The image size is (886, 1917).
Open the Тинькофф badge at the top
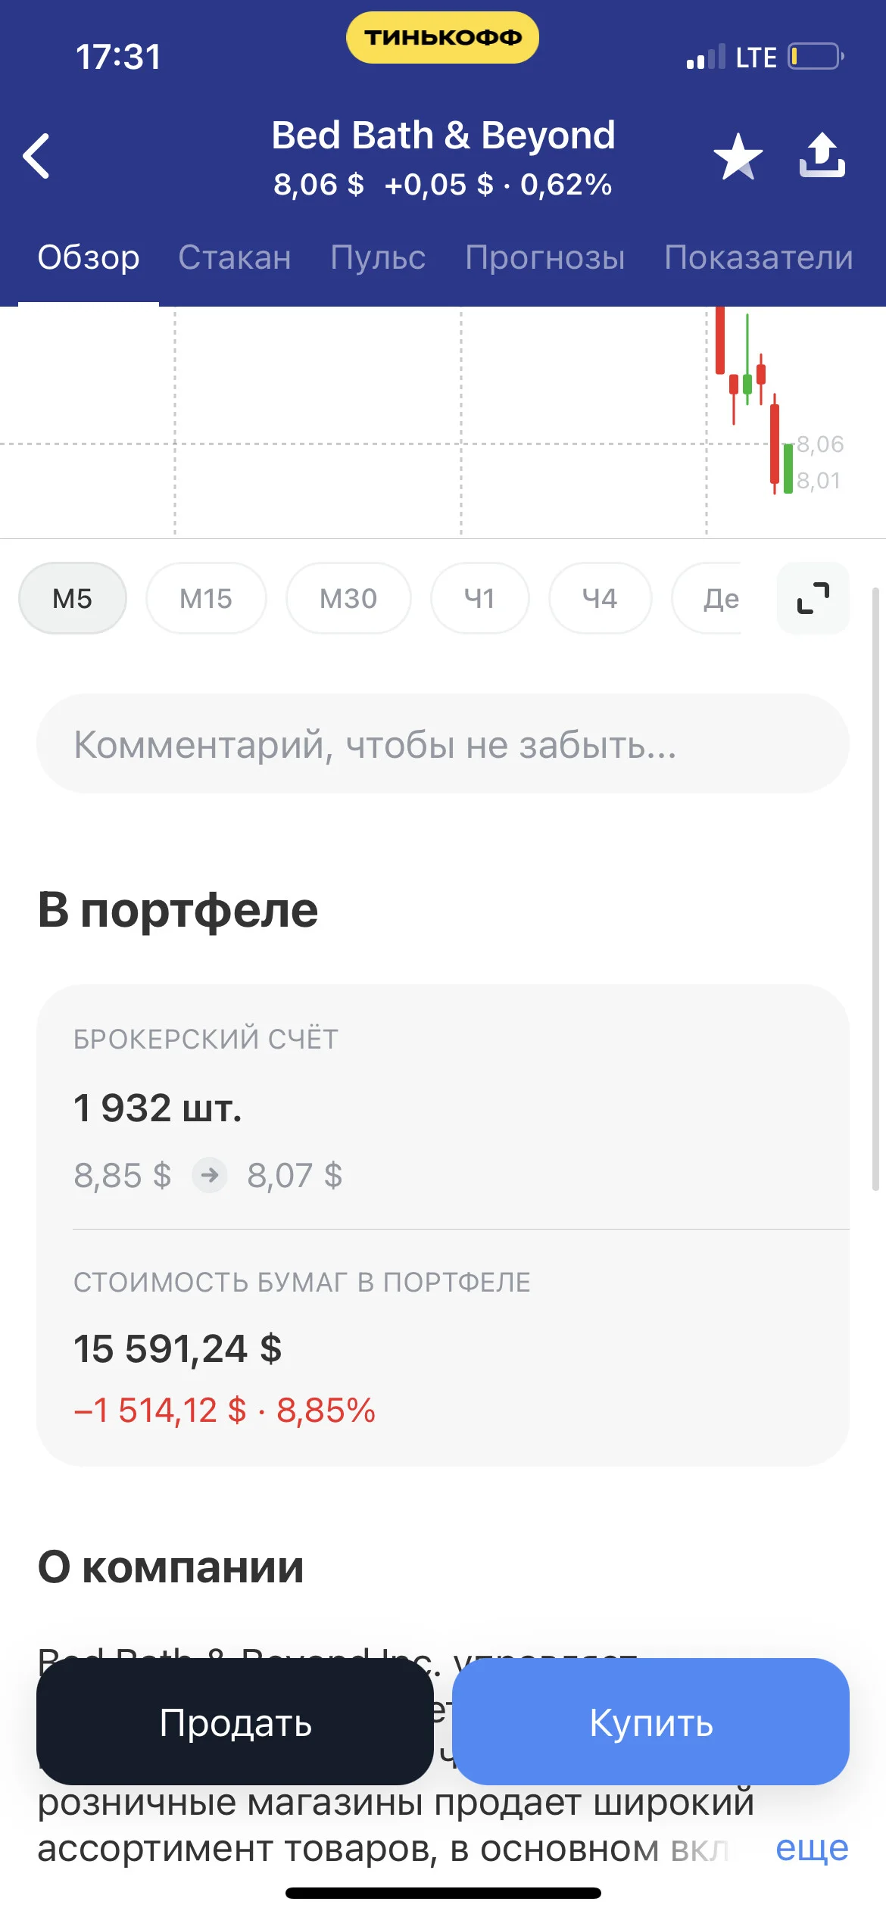[442, 37]
